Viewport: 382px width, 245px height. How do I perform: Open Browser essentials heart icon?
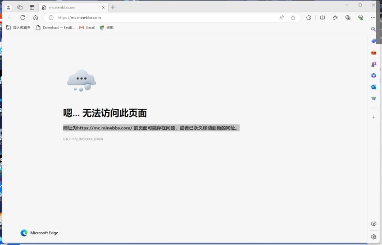361,17
